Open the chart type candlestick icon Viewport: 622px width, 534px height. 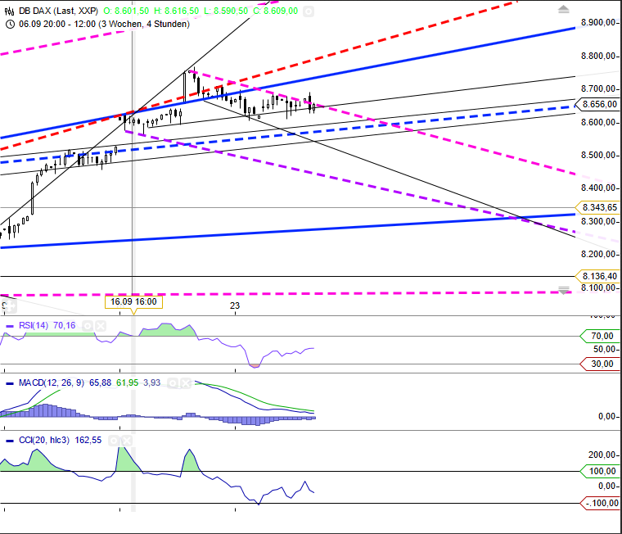pos(10,11)
